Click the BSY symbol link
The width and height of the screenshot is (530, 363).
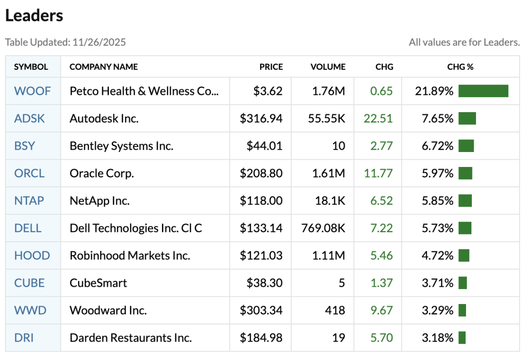click(x=25, y=146)
